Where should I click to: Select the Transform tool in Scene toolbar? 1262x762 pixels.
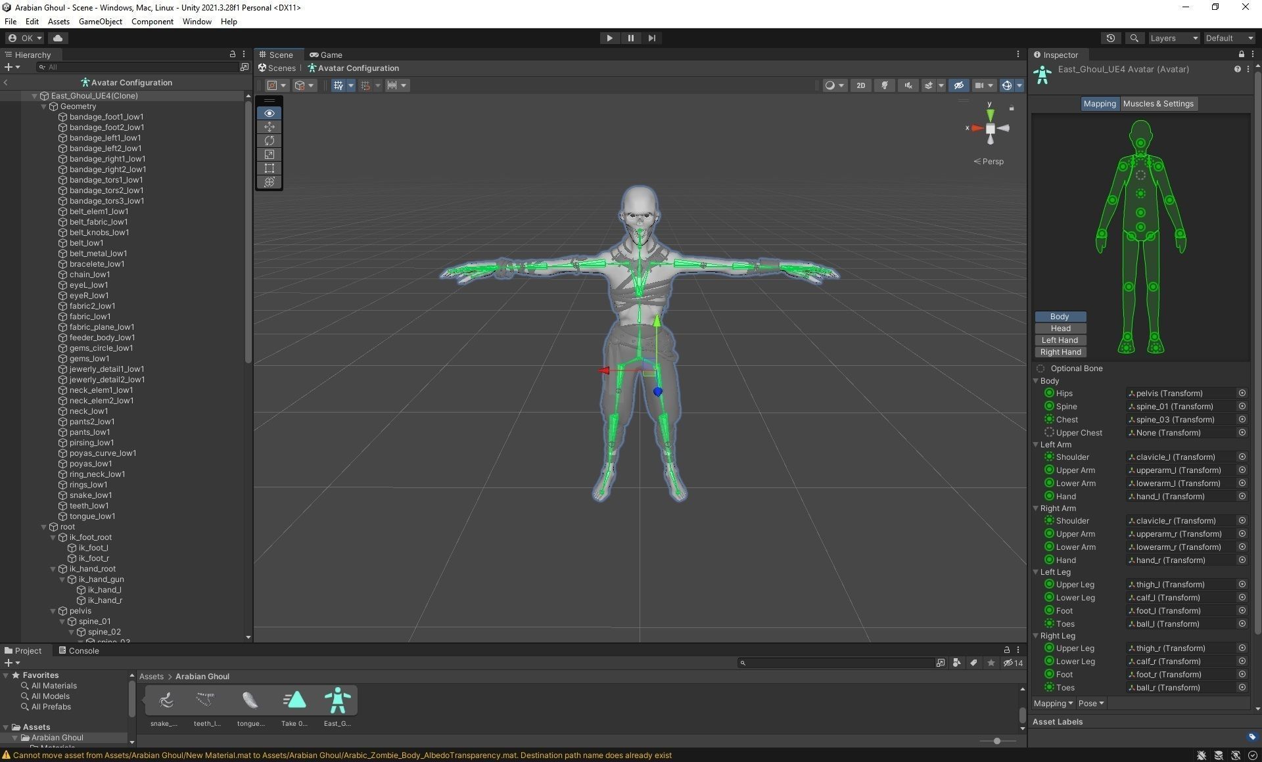269,182
